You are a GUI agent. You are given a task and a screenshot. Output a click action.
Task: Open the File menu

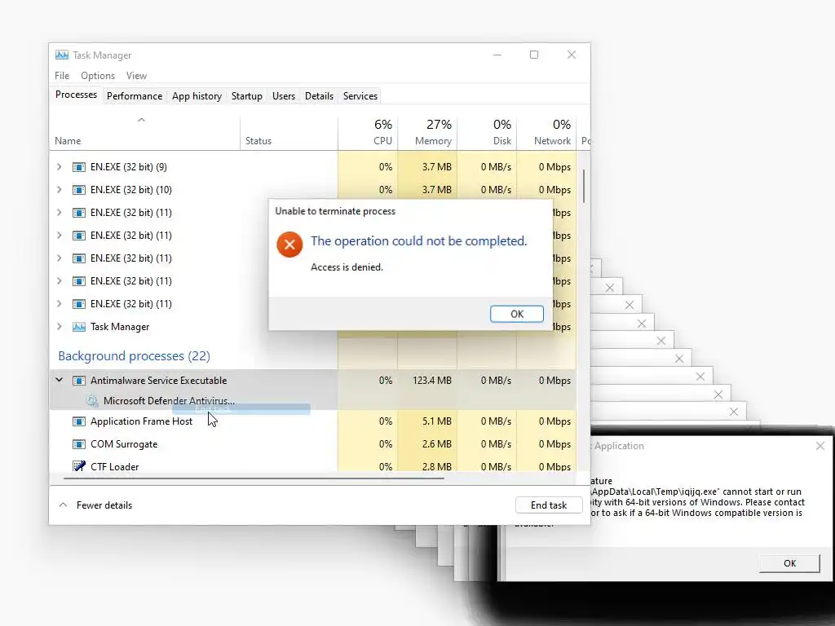coord(62,76)
